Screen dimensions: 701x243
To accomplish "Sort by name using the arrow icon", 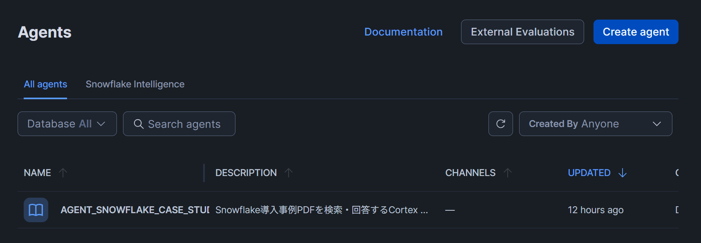I will [63, 173].
